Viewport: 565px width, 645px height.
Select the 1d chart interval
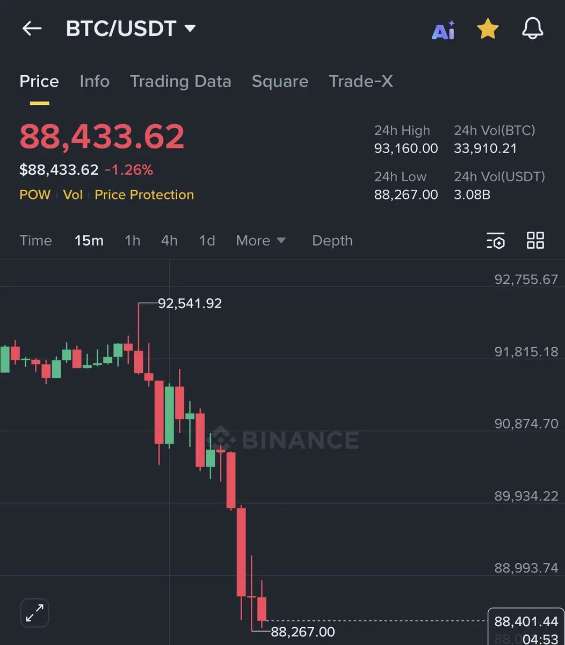pos(207,240)
